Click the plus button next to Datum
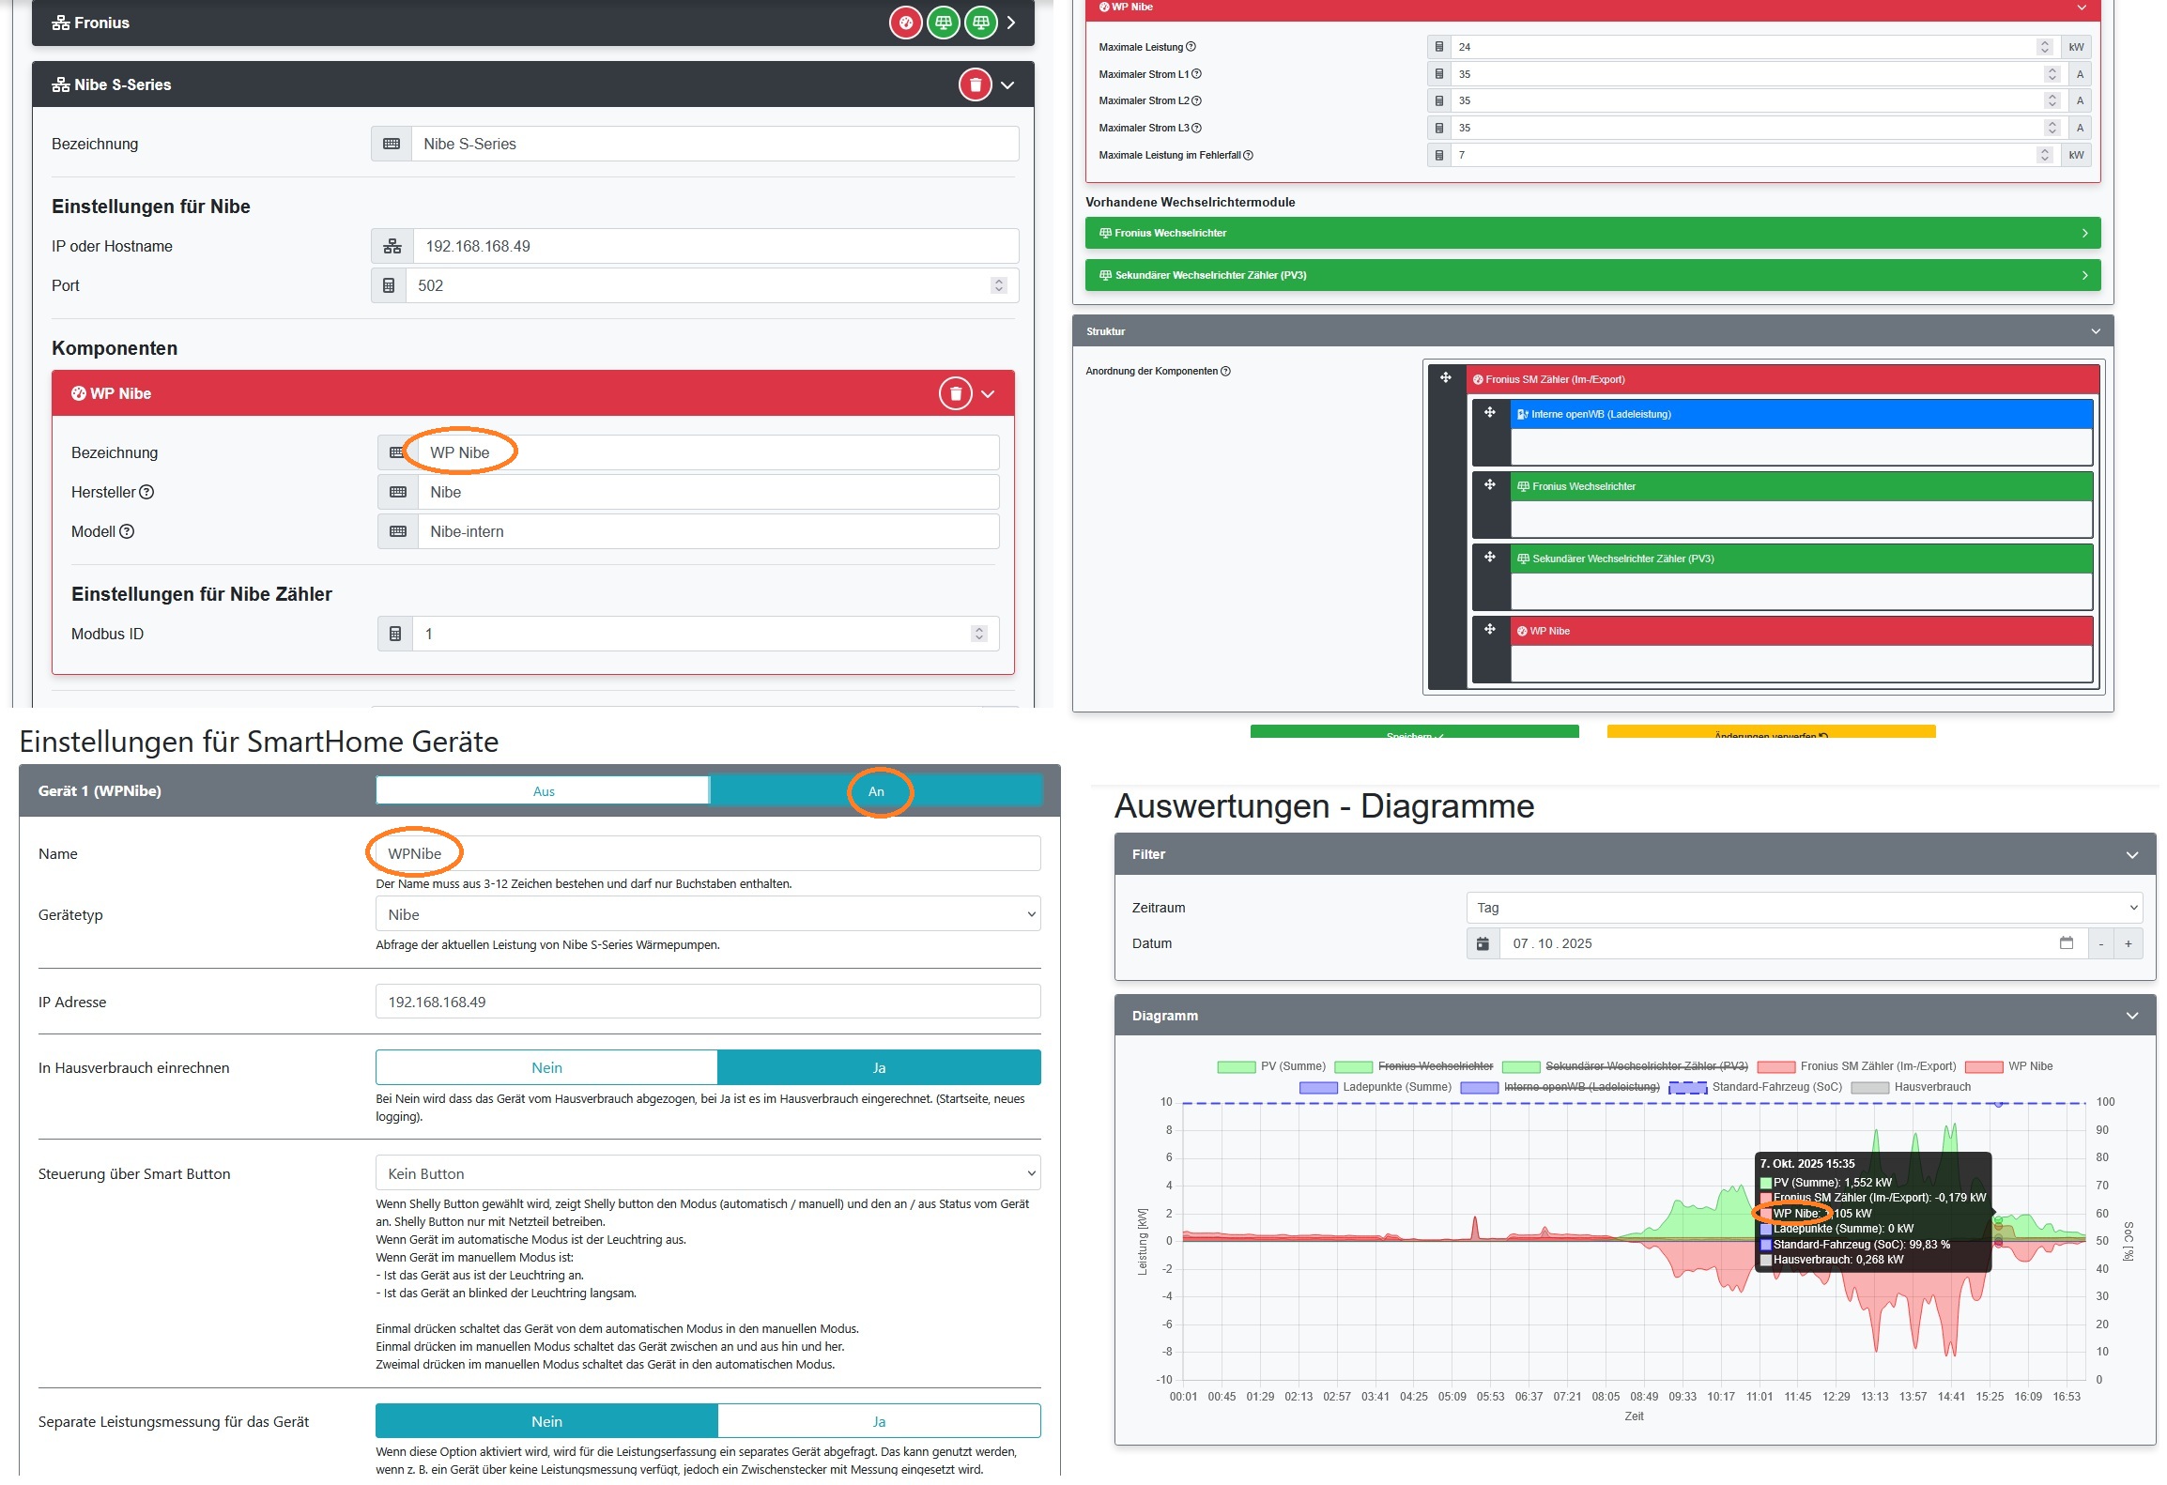This screenshot has width=2167, height=1485. tap(2128, 943)
